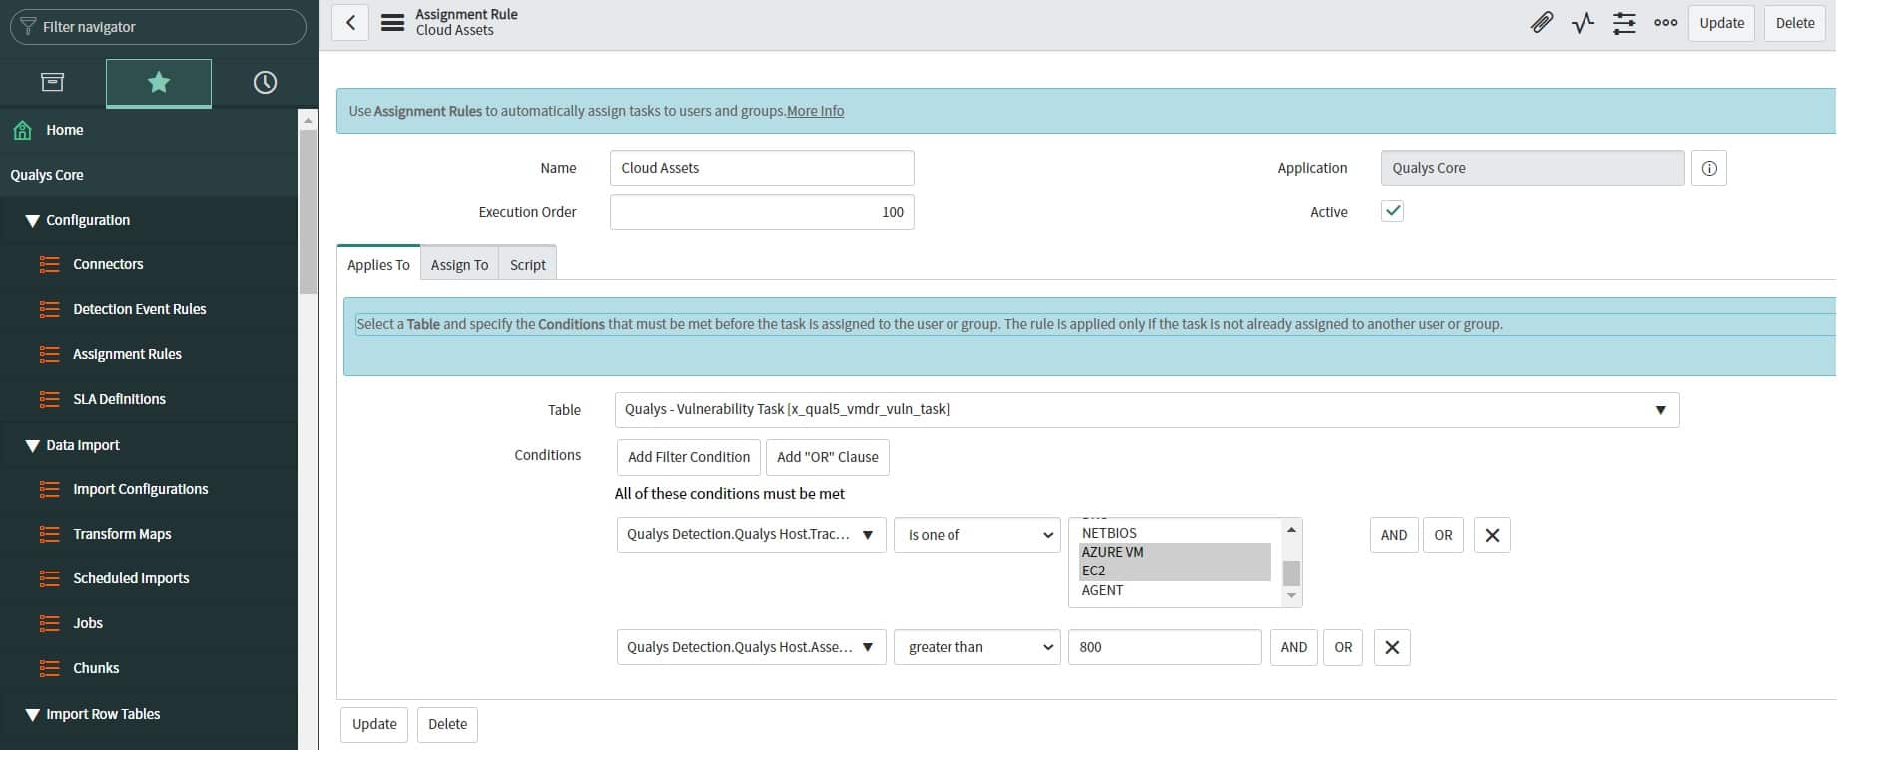Click the Application field Qualys Core
The image size is (1902, 762).
tap(1533, 168)
